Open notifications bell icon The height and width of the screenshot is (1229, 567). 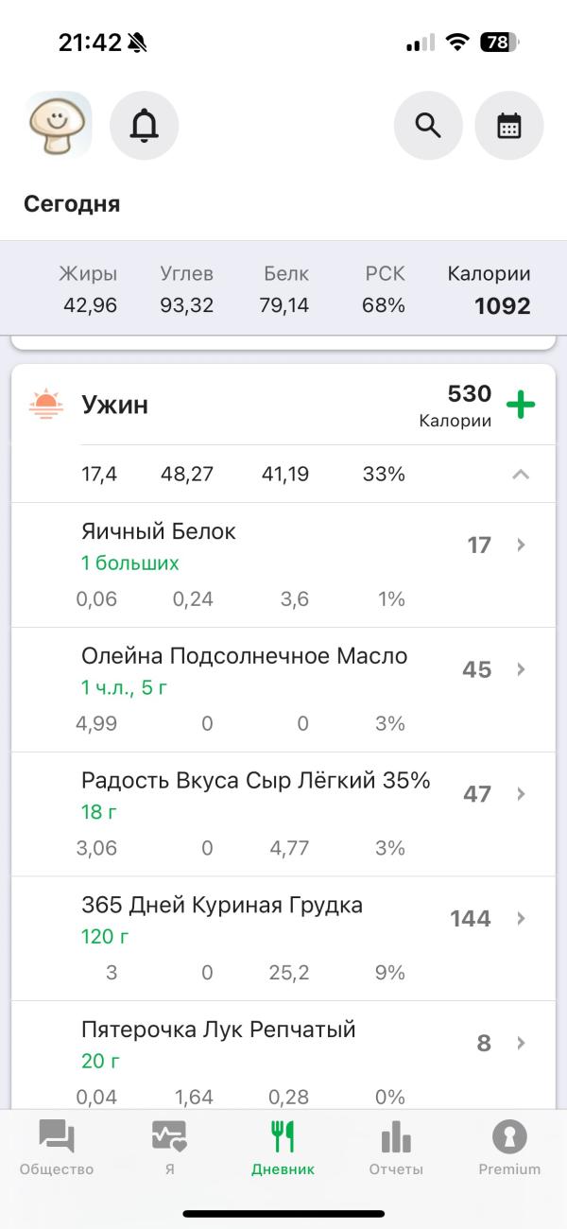pyautogui.click(x=145, y=125)
